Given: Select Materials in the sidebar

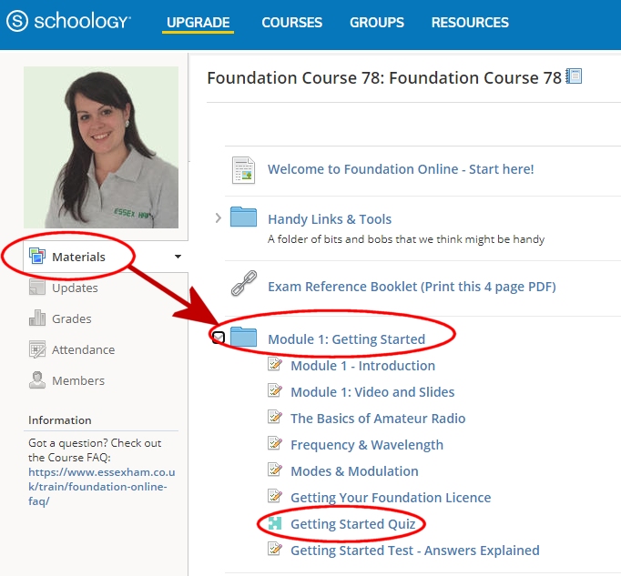Looking at the screenshot, I should tap(78, 257).
